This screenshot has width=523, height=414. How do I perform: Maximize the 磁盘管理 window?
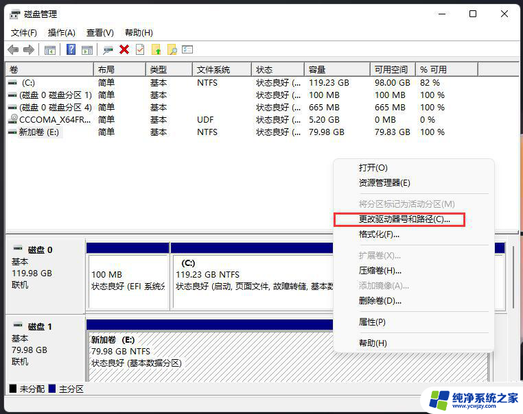473,14
